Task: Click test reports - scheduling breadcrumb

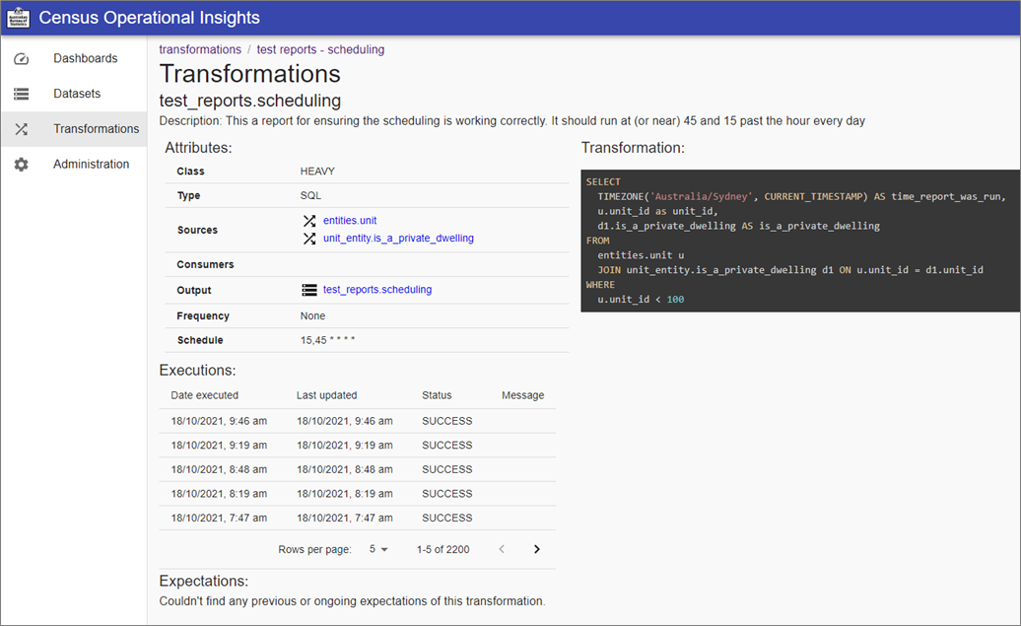Action: tap(320, 49)
